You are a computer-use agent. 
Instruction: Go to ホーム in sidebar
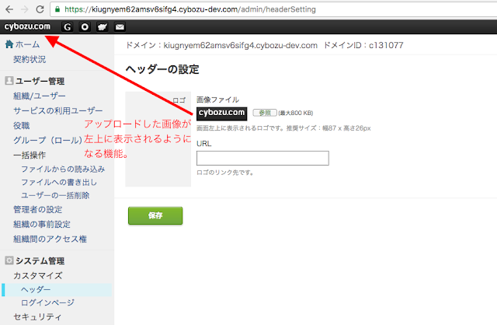tap(28, 44)
